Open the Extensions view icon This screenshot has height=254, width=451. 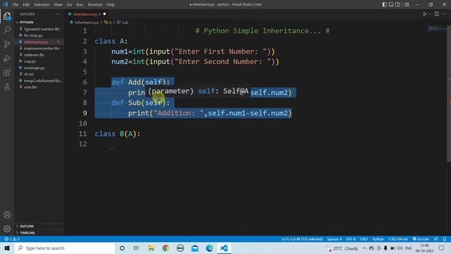7,72
